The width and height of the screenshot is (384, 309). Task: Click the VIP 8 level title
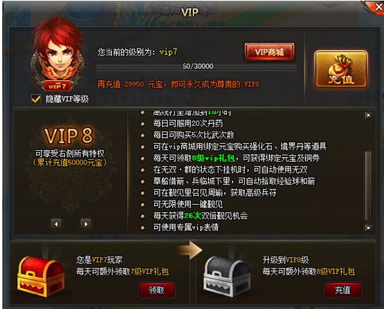coord(68,135)
